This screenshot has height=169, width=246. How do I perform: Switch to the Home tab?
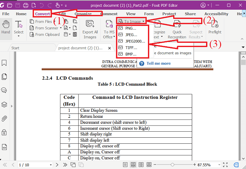coord(21,14)
